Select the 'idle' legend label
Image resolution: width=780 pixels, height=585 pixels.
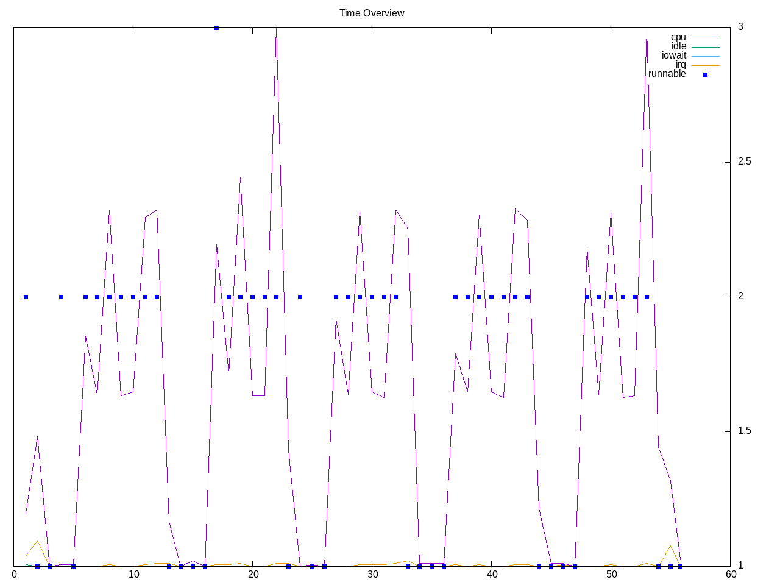(679, 46)
